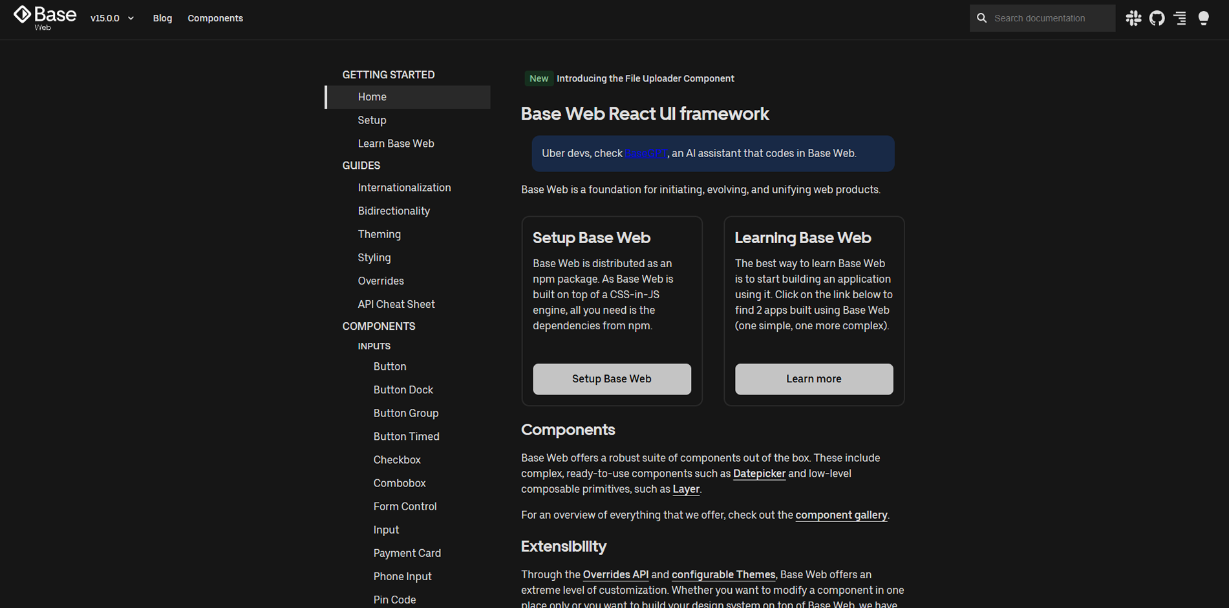
Task: Open the GitHub repository icon
Action: click(1157, 18)
